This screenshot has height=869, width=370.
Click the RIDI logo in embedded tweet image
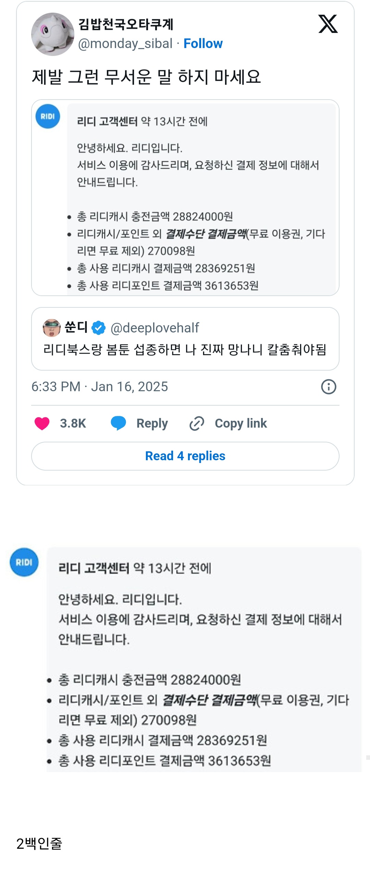[48, 116]
